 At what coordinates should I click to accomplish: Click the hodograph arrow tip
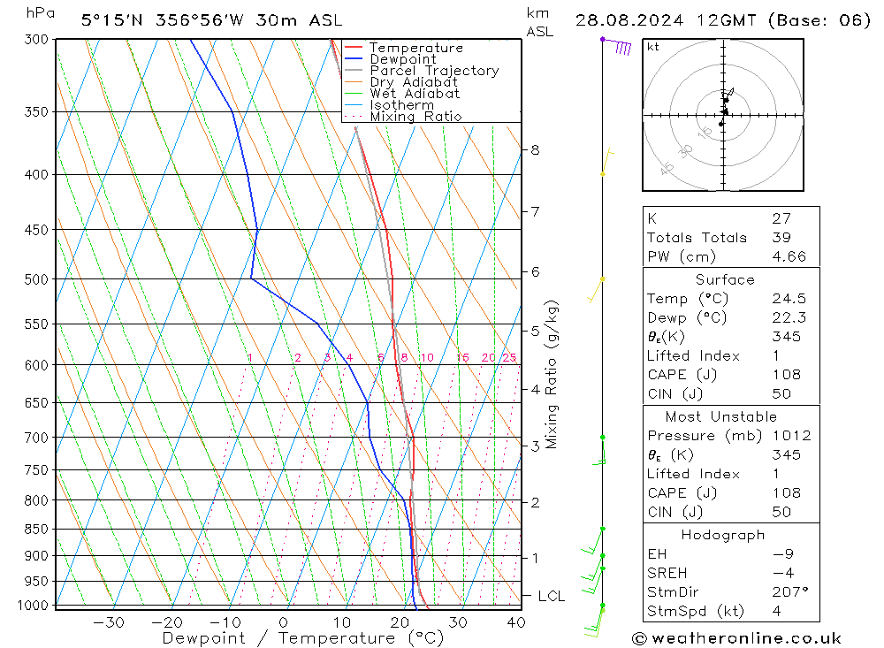pyautogui.click(x=731, y=89)
